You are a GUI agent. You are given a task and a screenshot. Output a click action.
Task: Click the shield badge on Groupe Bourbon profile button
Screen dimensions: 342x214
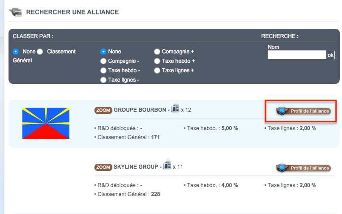coord(282,111)
